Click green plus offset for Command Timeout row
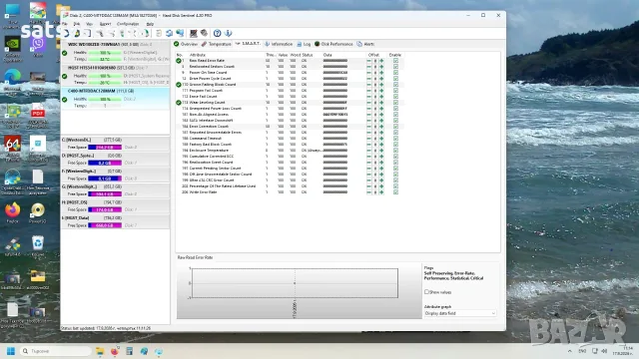This screenshot has width=639, height=359. click(x=381, y=139)
